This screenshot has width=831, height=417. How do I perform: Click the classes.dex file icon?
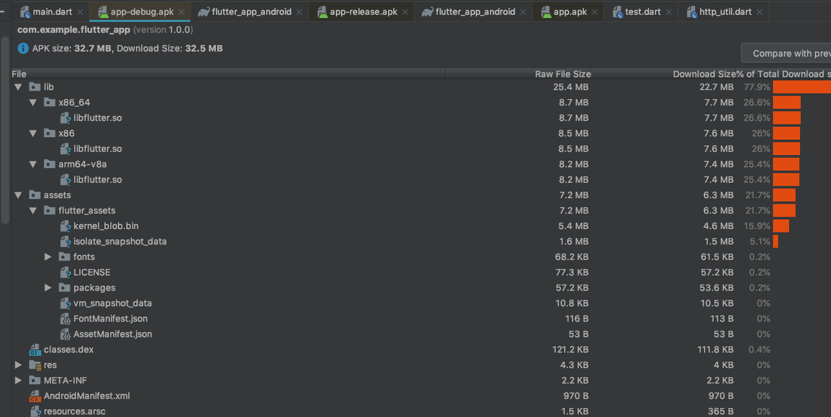tap(35, 349)
